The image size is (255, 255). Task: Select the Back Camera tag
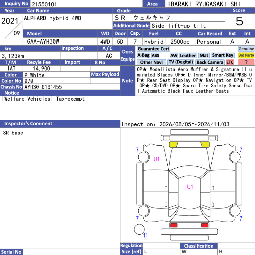click(210, 62)
